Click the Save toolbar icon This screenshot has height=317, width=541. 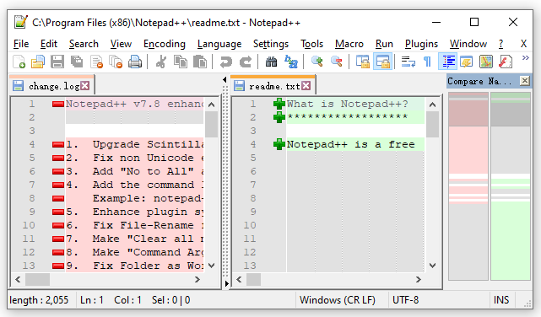57,62
